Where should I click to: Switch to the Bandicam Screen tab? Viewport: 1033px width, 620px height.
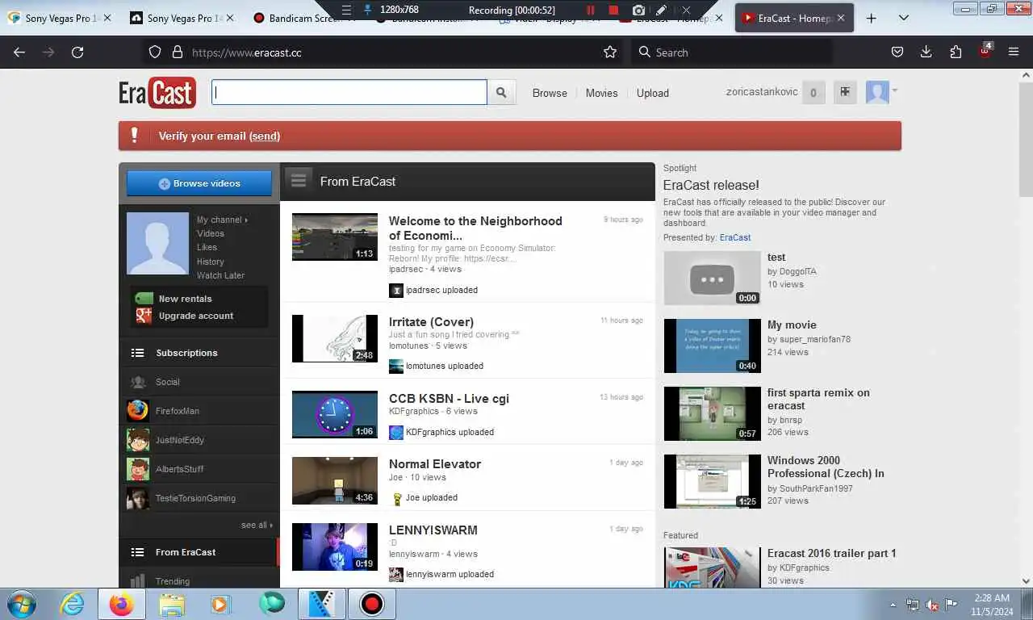pyautogui.click(x=300, y=18)
